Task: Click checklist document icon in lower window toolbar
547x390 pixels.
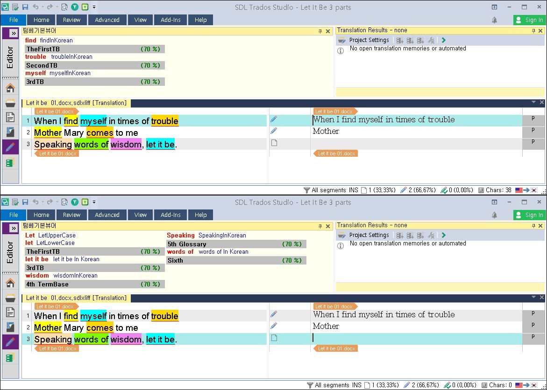Action: (15, 202)
